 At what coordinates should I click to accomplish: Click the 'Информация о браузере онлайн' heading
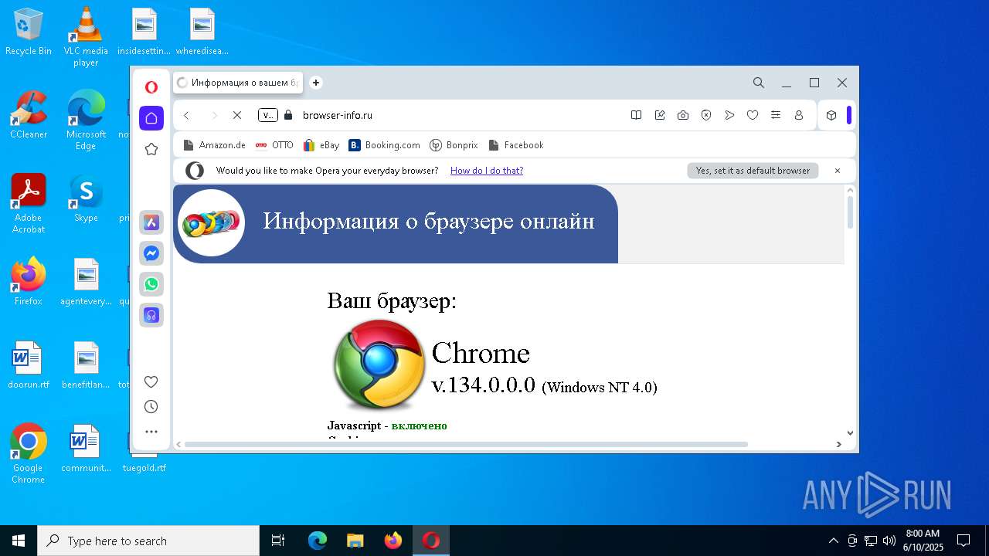[x=429, y=221]
